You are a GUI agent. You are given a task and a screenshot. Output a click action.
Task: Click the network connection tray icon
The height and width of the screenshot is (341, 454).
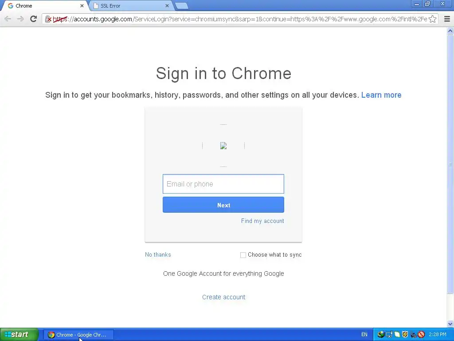(389, 335)
